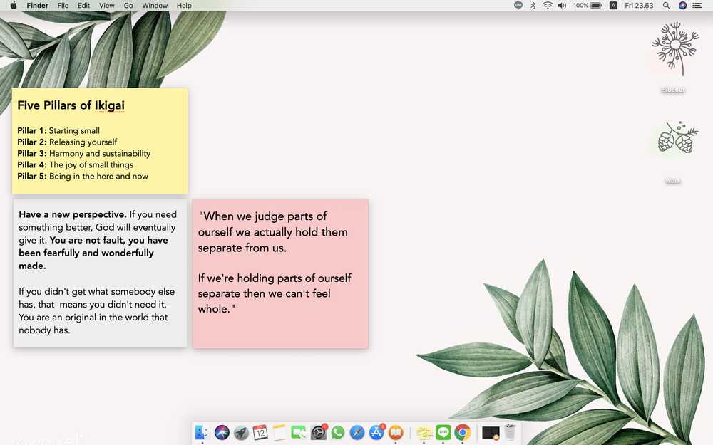
Task: Select the yellow Five Pillars of Ikigai note
Action: click(x=100, y=140)
